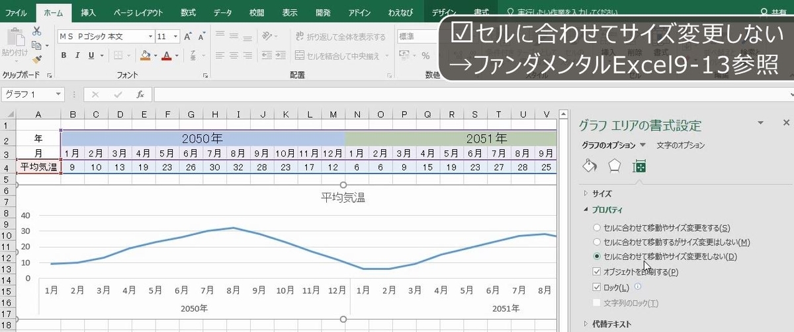Close the format task pane
The image size is (794, 332).
pyautogui.click(x=786, y=123)
